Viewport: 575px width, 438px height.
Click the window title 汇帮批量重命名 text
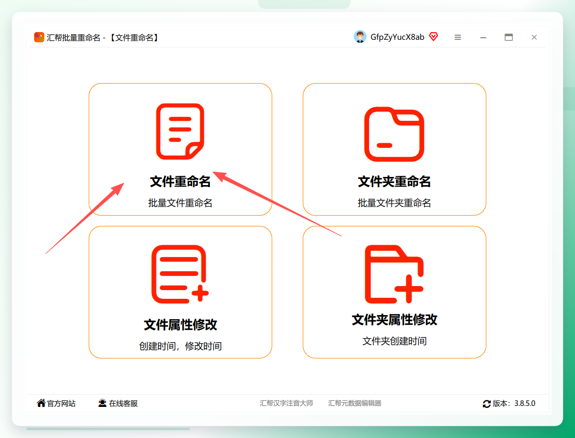tap(73, 37)
